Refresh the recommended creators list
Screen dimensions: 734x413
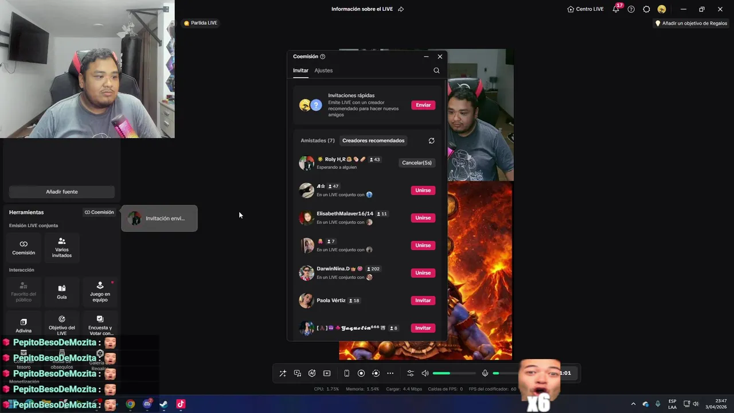(431, 141)
